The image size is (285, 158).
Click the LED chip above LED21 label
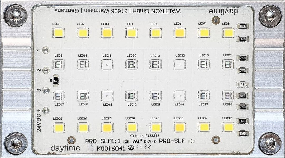[x=155, y=96]
